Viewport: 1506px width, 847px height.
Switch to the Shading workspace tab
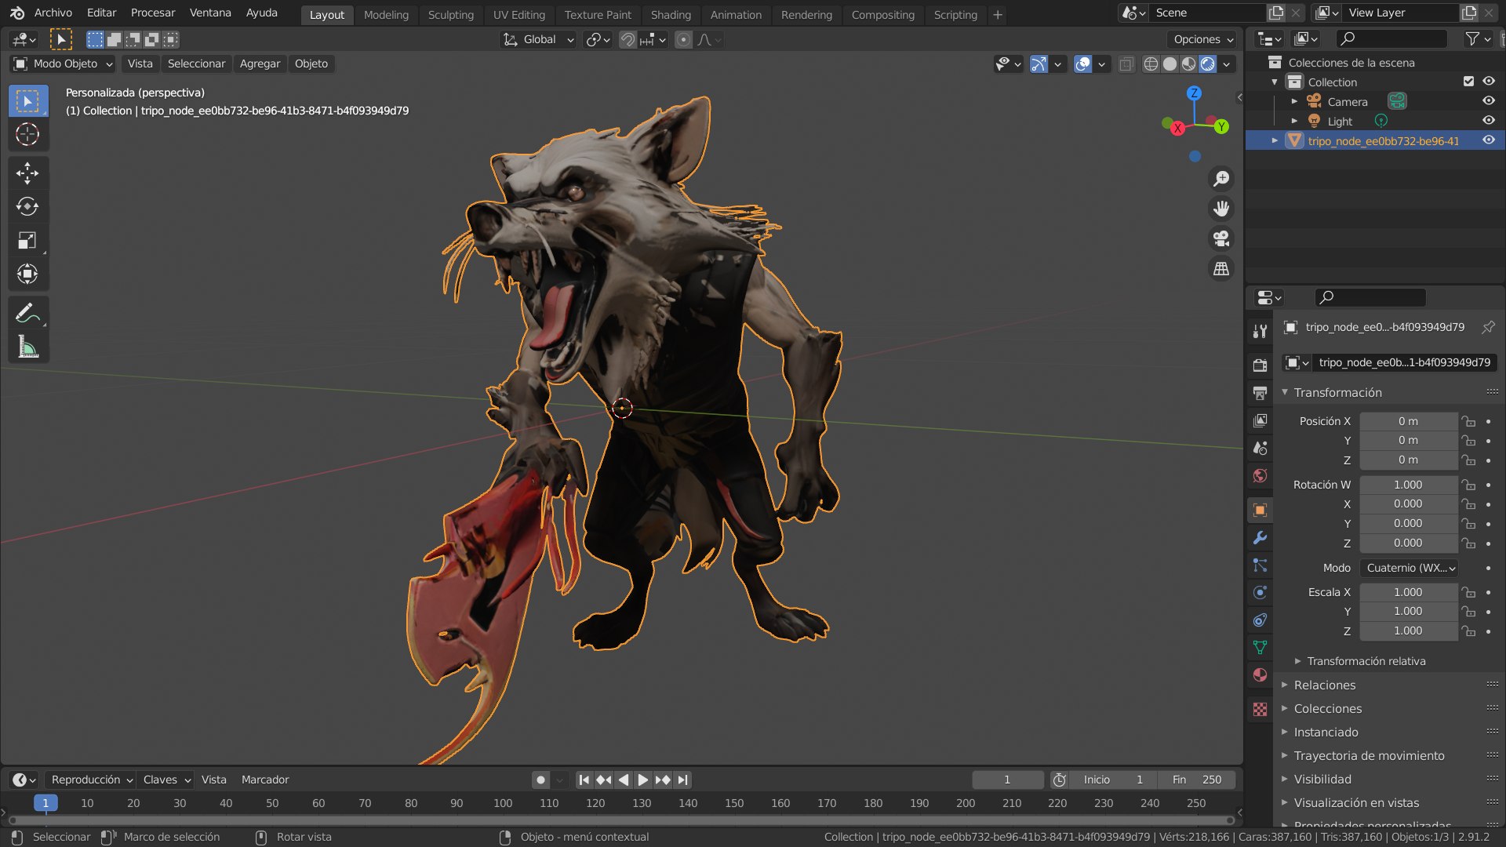(671, 14)
